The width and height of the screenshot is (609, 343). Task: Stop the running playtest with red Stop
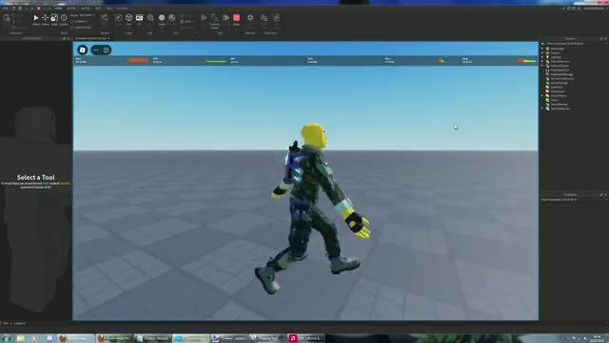click(x=237, y=18)
